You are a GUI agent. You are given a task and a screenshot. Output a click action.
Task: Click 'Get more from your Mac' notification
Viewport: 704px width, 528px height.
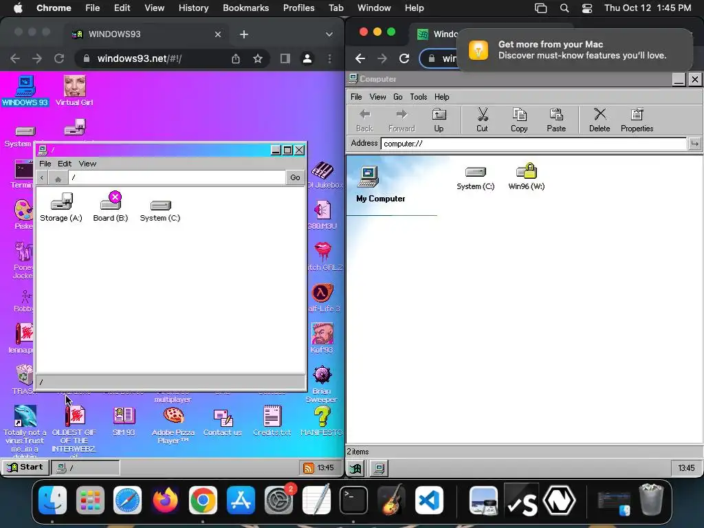575,49
